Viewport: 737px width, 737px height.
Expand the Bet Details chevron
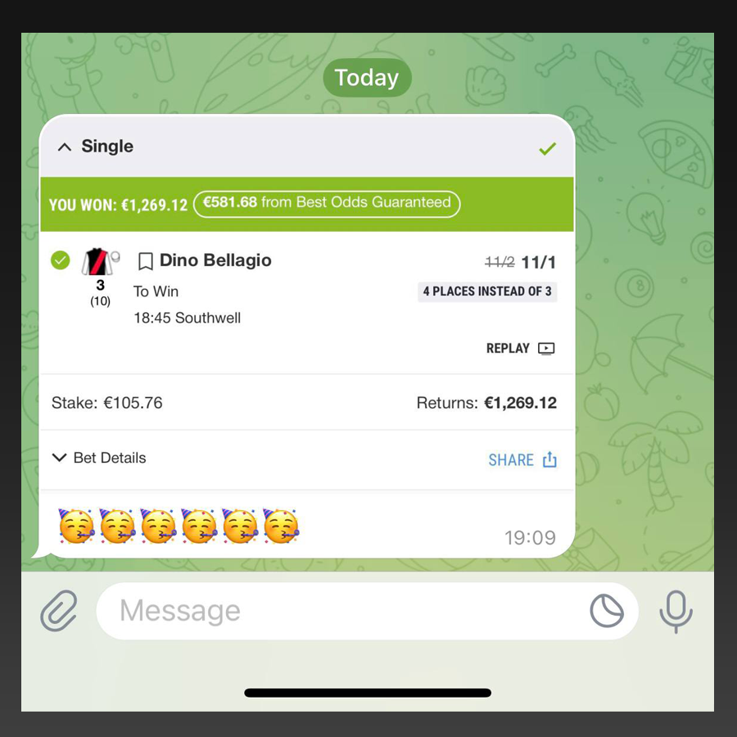point(59,457)
